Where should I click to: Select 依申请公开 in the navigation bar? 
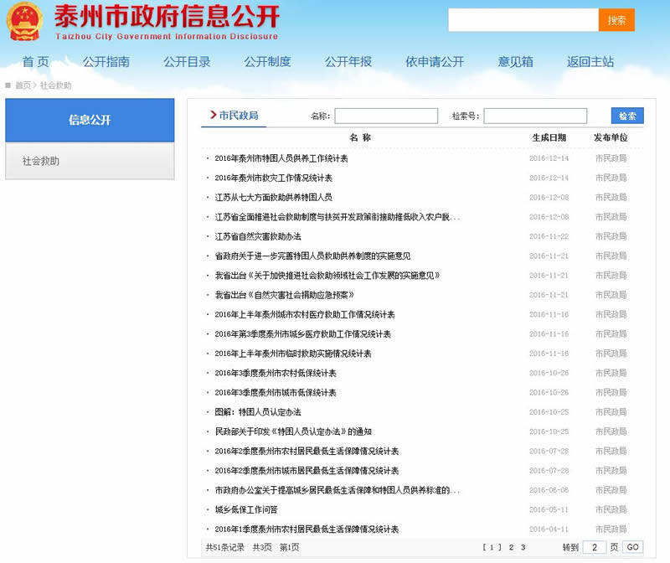[x=435, y=62]
